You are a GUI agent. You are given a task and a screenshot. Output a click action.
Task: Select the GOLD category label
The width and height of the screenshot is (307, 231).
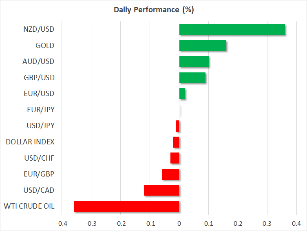coord(45,46)
